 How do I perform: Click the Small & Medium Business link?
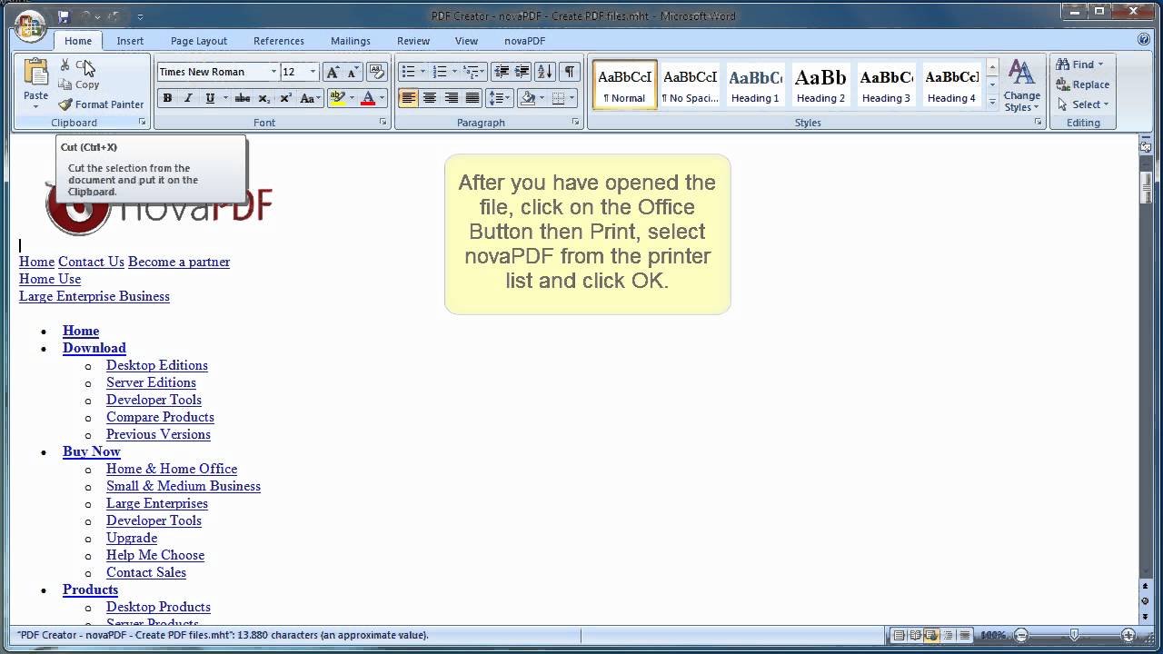pyautogui.click(x=184, y=486)
